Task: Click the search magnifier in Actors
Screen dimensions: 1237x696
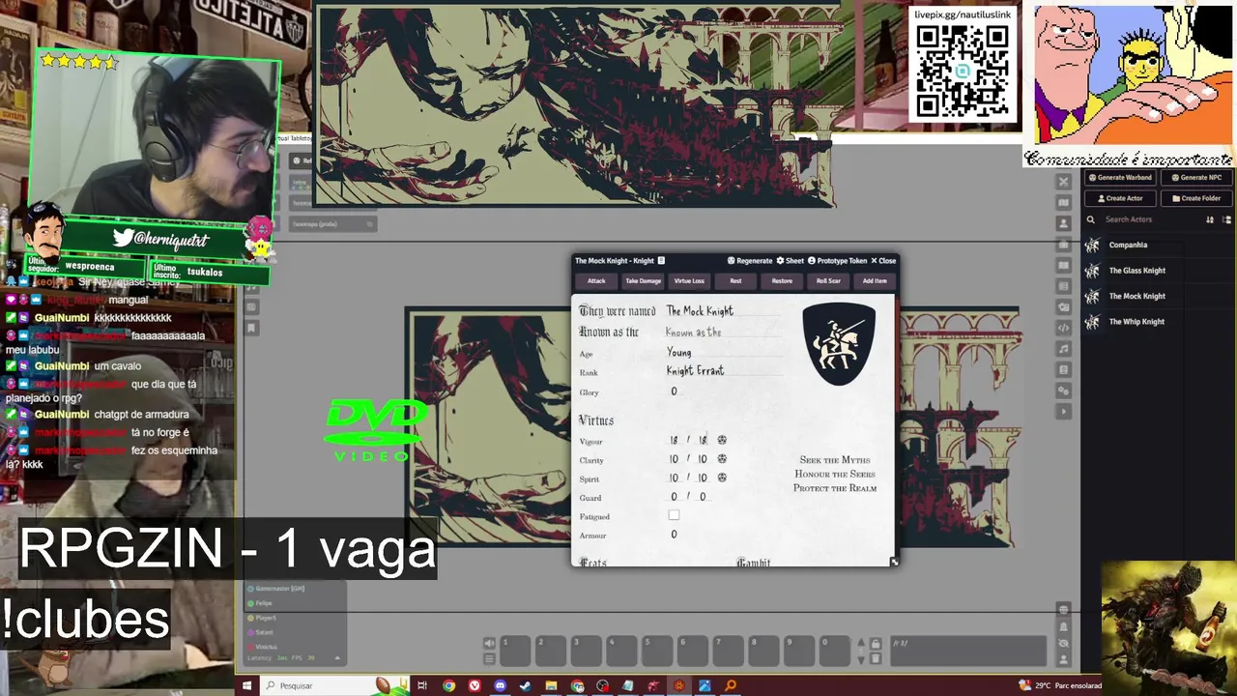Action: click(x=1091, y=219)
